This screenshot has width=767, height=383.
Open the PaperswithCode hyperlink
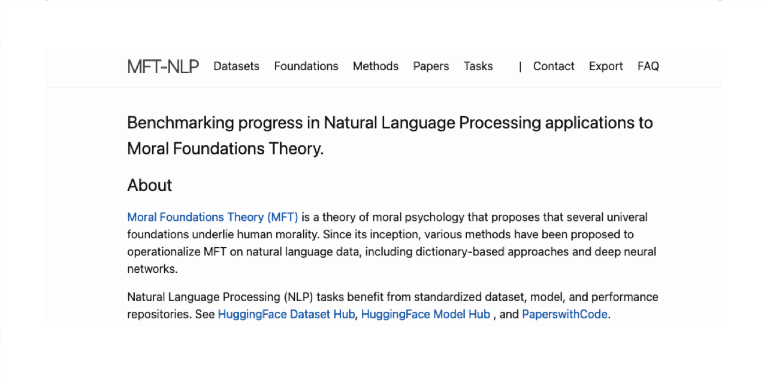564,314
